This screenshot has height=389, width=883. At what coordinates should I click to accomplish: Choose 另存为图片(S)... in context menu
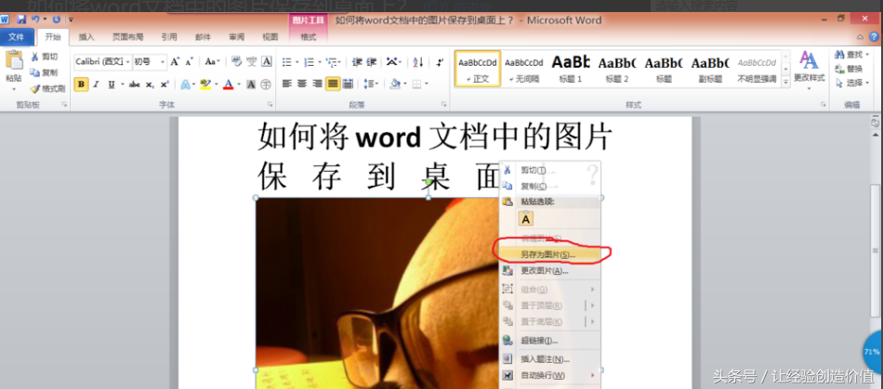(x=549, y=254)
